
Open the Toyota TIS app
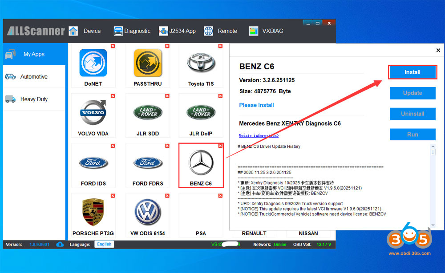201,63
